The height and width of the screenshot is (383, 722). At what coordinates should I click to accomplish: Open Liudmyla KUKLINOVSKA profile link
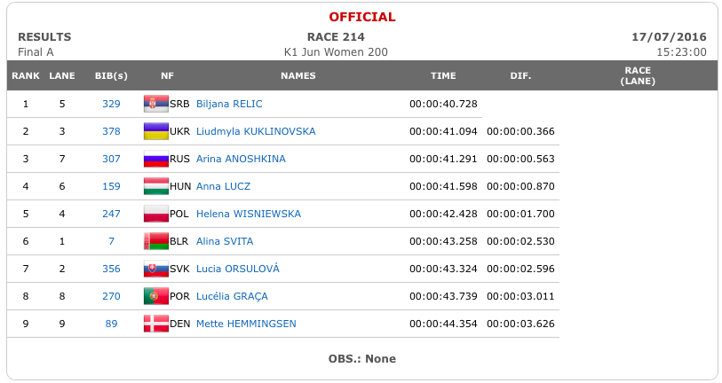coord(256,131)
